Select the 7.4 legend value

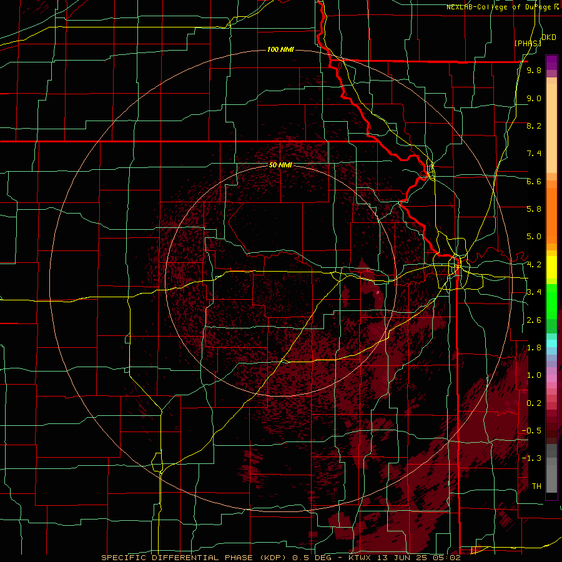pos(534,154)
